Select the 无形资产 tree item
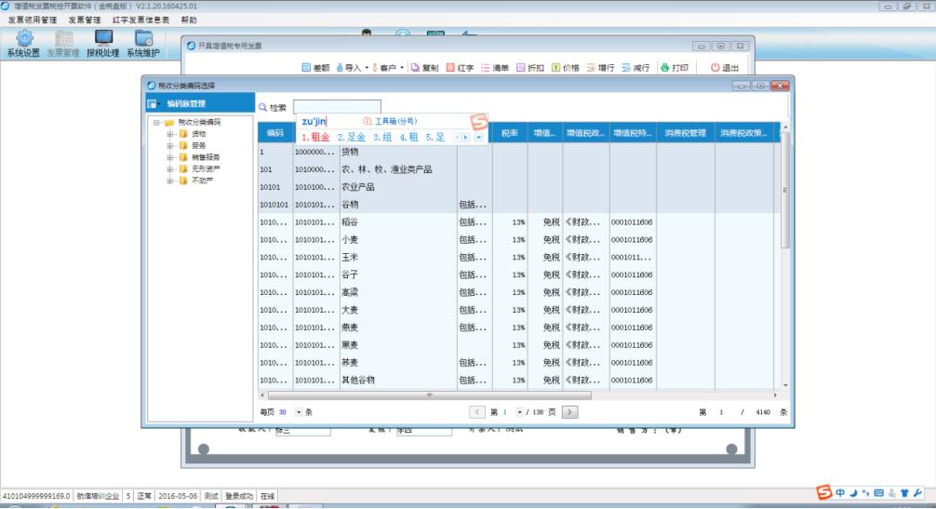This screenshot has height=509, width=936. pos(204,168)
